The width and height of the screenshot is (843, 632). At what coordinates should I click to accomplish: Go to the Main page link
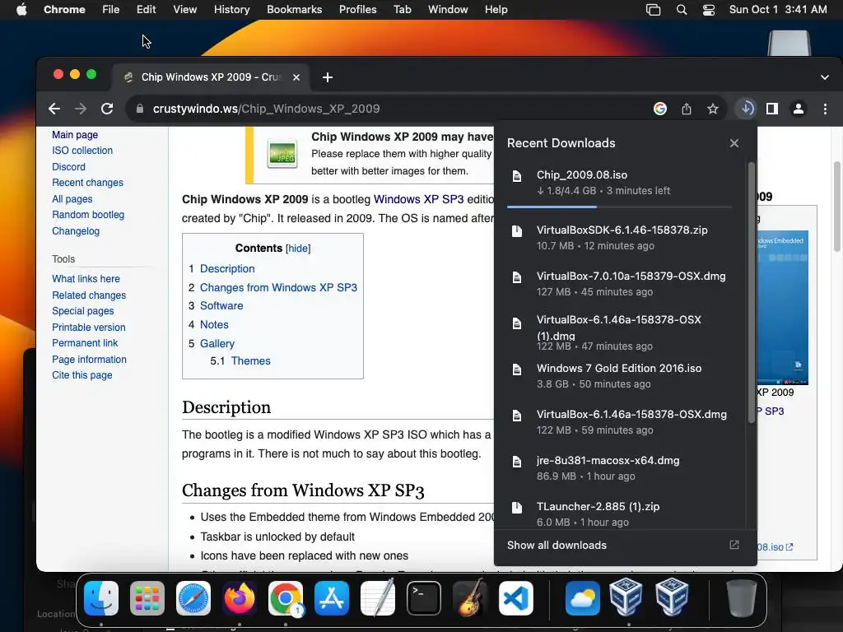pos(75,135)
